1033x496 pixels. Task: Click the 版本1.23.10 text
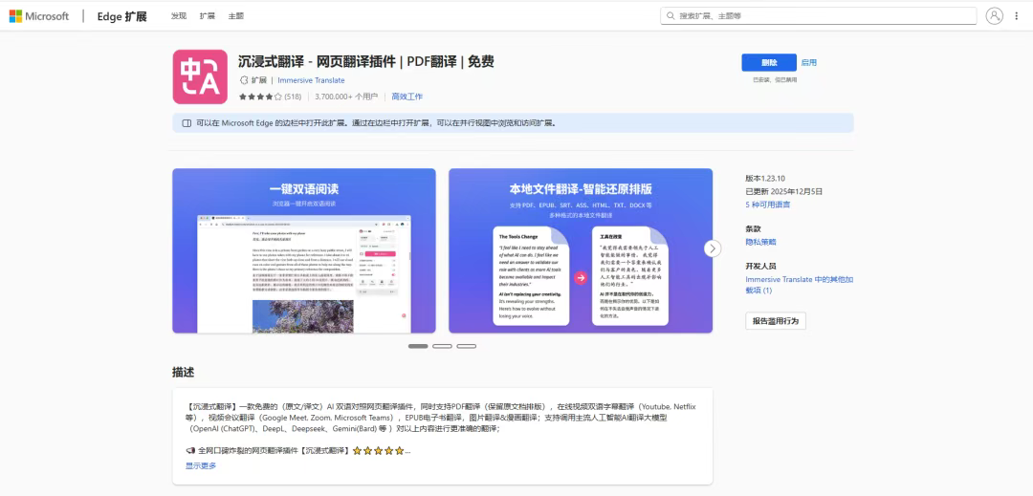[x=765, y=179]
